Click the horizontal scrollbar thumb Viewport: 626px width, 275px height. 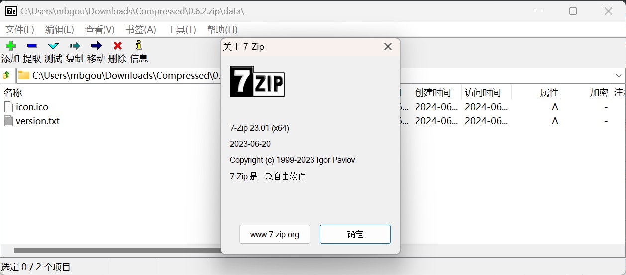coord(117,251)
